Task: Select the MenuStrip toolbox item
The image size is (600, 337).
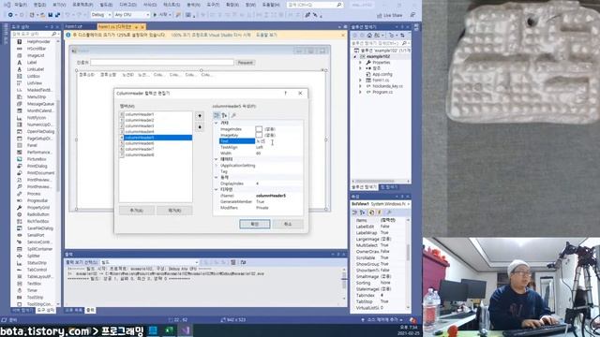Action: [x=36, y=97]
